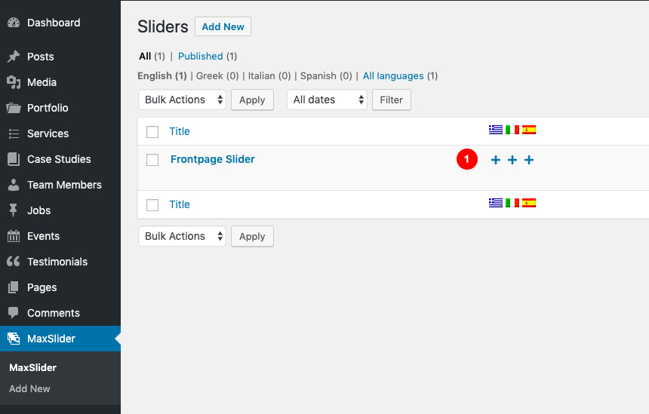Open the Frontpage Slider link

(213, 159)
